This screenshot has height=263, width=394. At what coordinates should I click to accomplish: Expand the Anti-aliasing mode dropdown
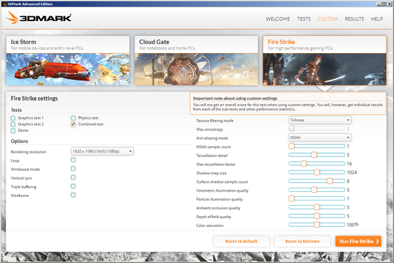tap(320, 137)
